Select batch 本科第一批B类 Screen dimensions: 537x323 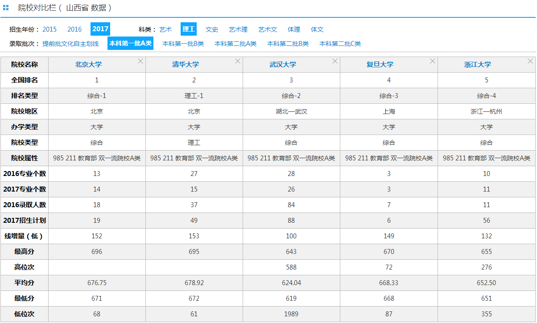click(183, 44)
